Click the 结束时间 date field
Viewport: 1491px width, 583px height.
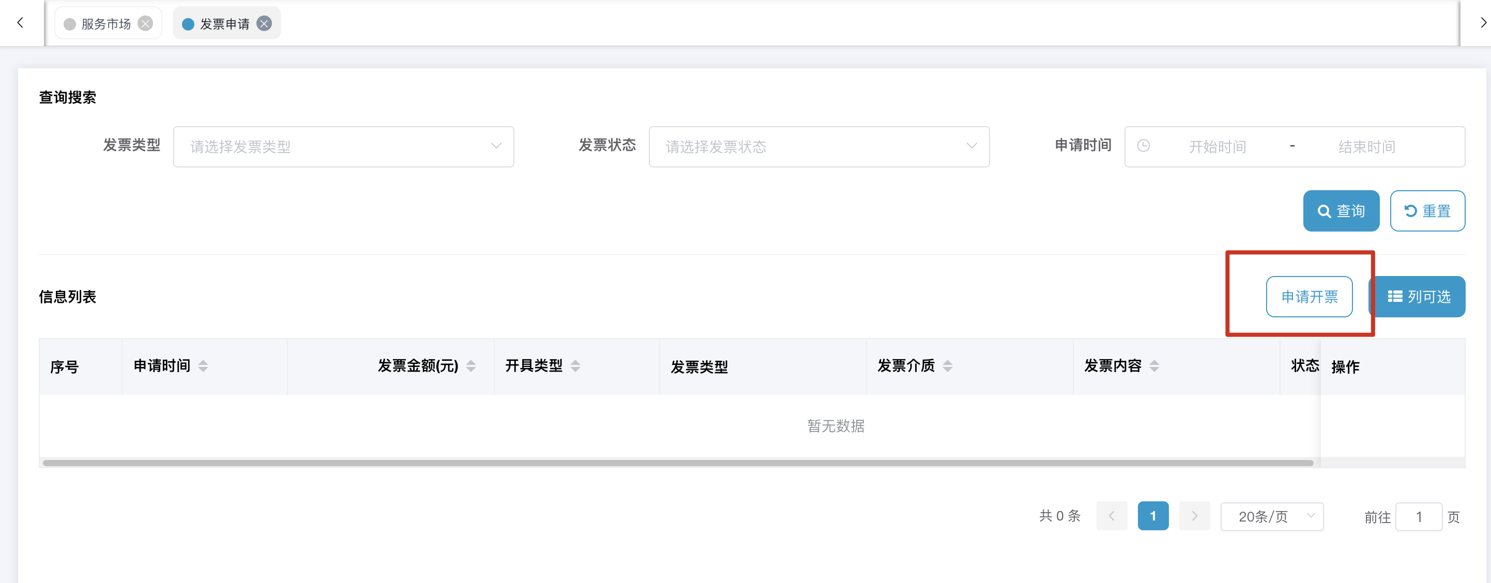(1366, 147)
